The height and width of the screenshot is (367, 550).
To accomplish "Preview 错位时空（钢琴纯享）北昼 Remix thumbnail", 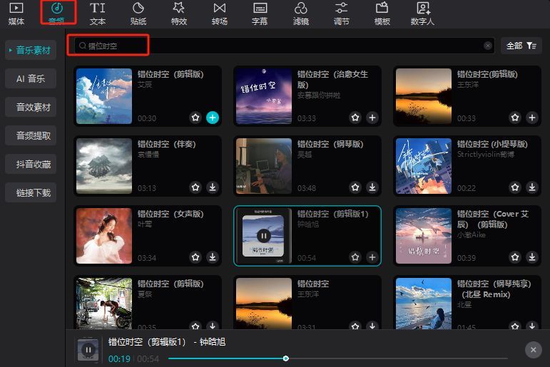I will (424, 303).
